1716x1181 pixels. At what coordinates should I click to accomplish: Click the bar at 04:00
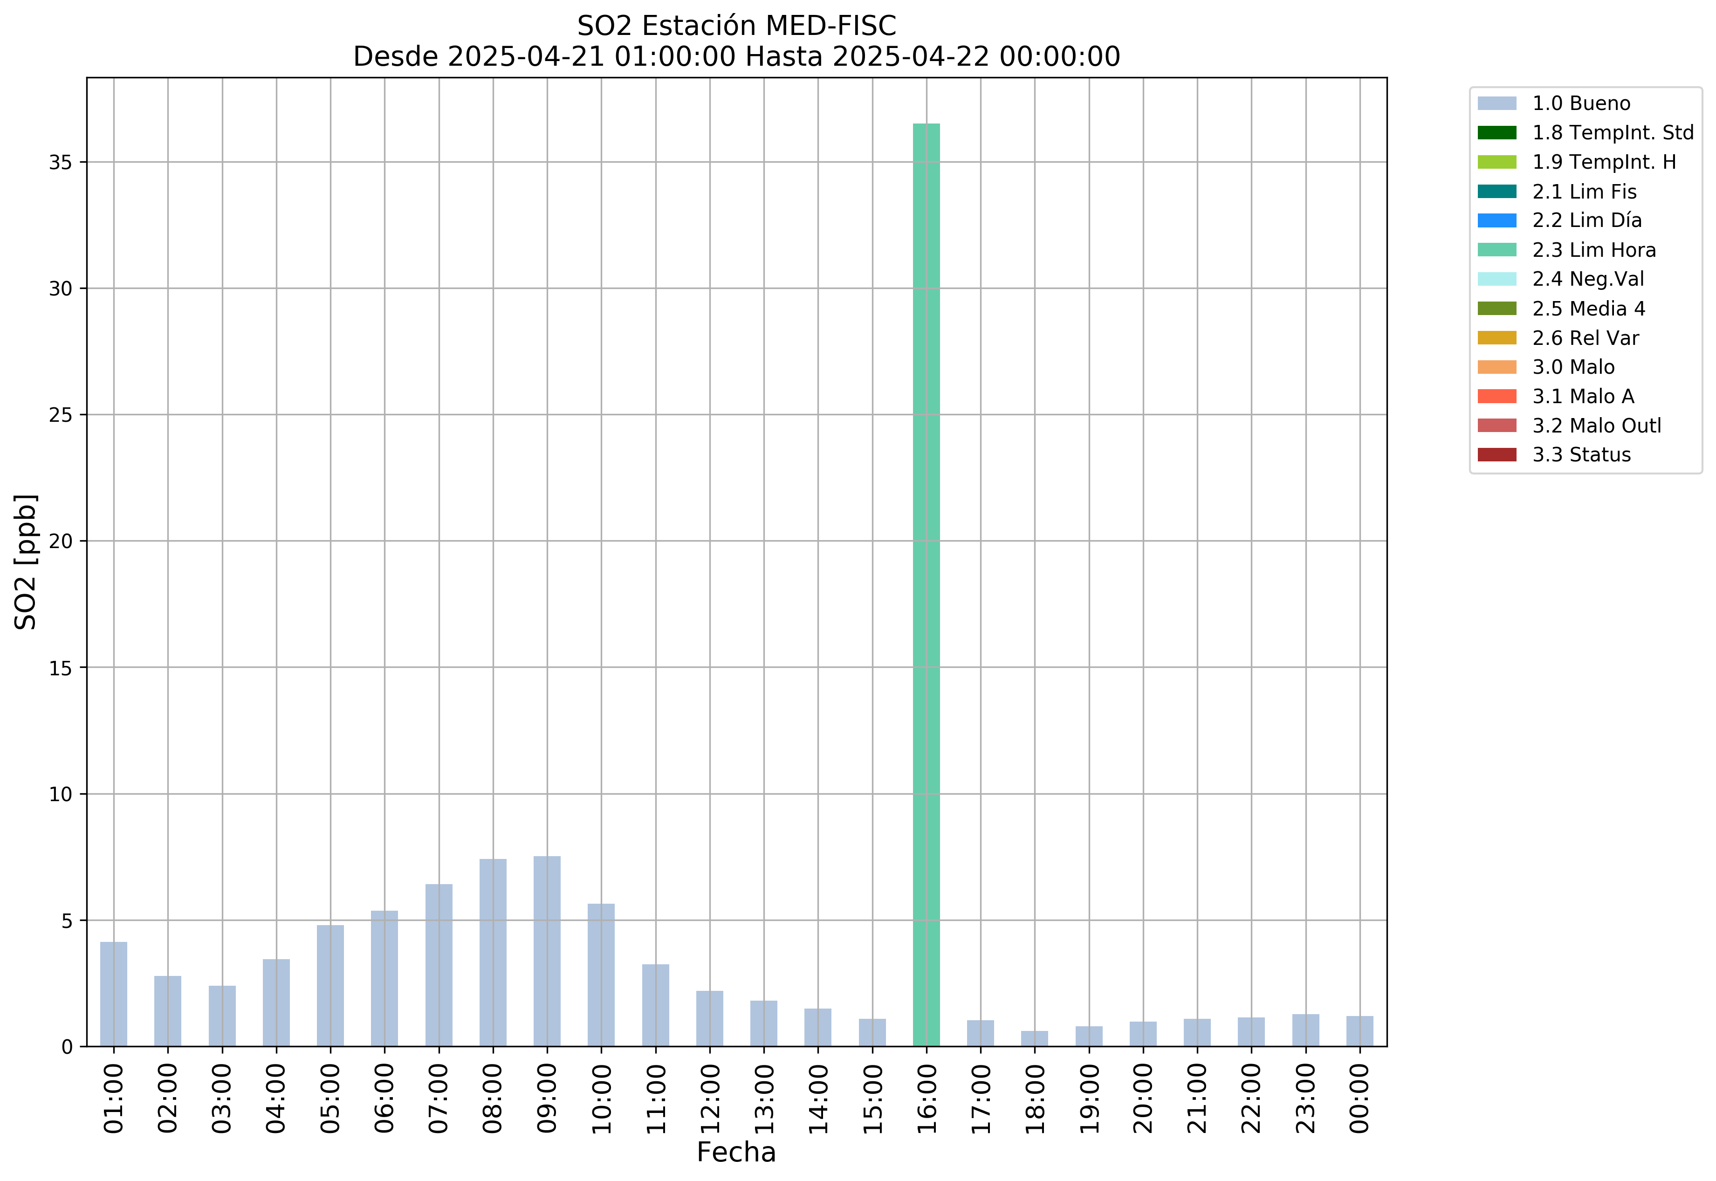(x=276, y=1003)
